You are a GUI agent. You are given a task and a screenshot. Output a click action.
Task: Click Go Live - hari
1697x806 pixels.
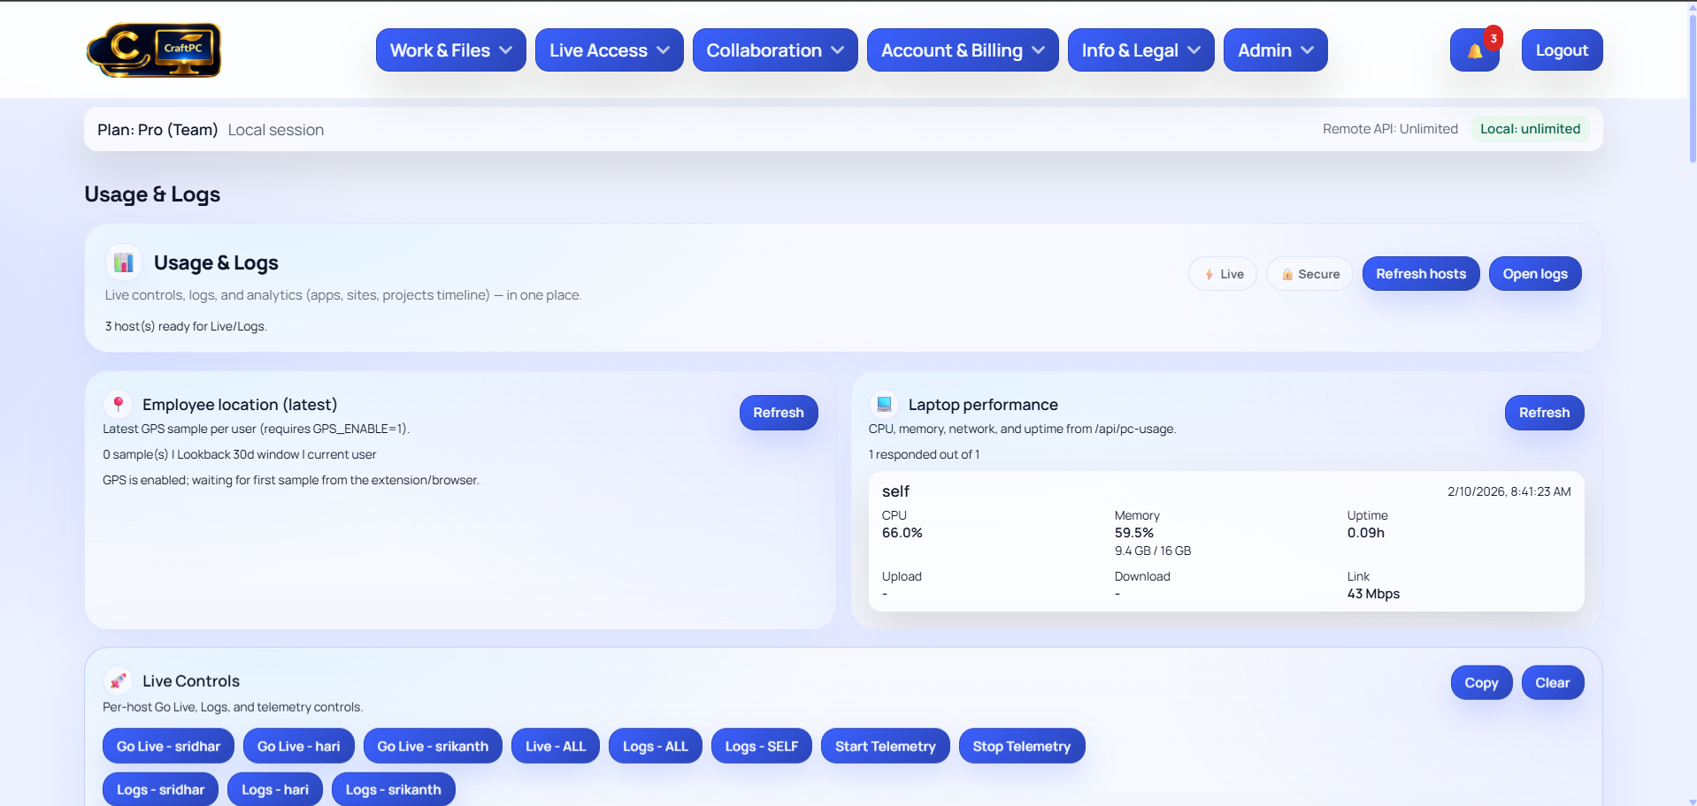pyautogui.click(x=299, y=746)
